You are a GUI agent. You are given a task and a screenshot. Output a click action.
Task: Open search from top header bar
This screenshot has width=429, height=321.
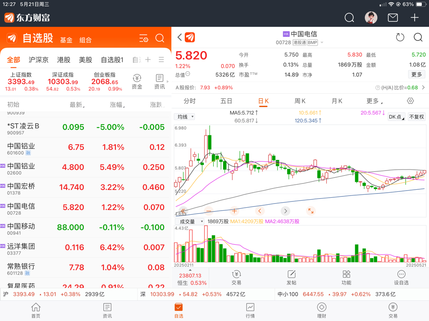349,18
